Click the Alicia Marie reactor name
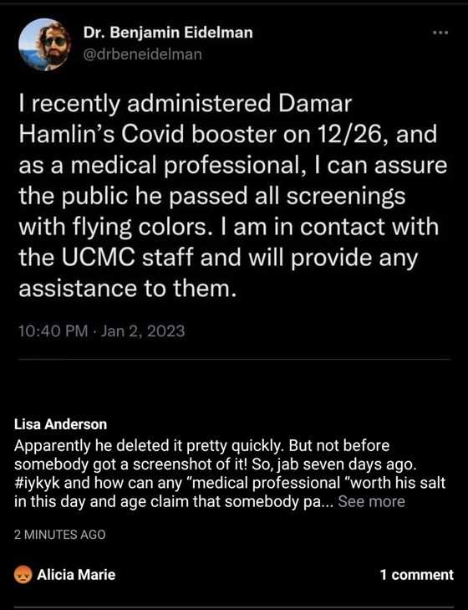 [76, 575]
